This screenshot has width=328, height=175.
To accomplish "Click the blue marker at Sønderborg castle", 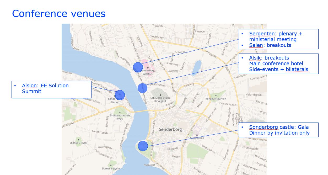I will (x=143, y=146).
